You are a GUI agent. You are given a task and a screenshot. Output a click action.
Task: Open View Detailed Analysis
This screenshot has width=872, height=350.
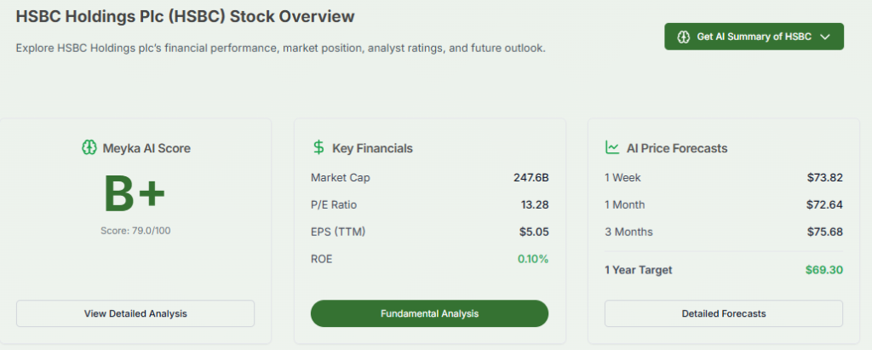click(x=135, y=313)
